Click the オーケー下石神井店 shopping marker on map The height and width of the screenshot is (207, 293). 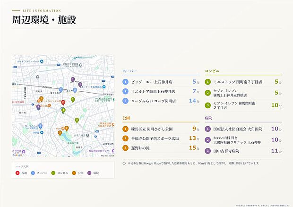click(104, 87)
